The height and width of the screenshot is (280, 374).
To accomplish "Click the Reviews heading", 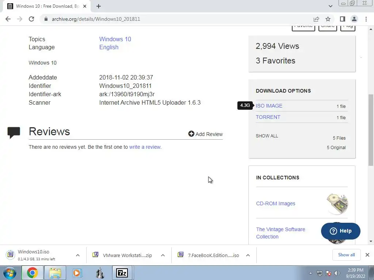I will click(49, 131).
